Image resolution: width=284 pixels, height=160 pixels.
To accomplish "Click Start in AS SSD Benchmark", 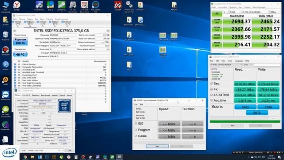I will (x=232, y=125).
